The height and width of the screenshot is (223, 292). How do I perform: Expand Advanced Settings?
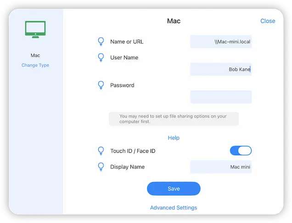coord(174,208)
